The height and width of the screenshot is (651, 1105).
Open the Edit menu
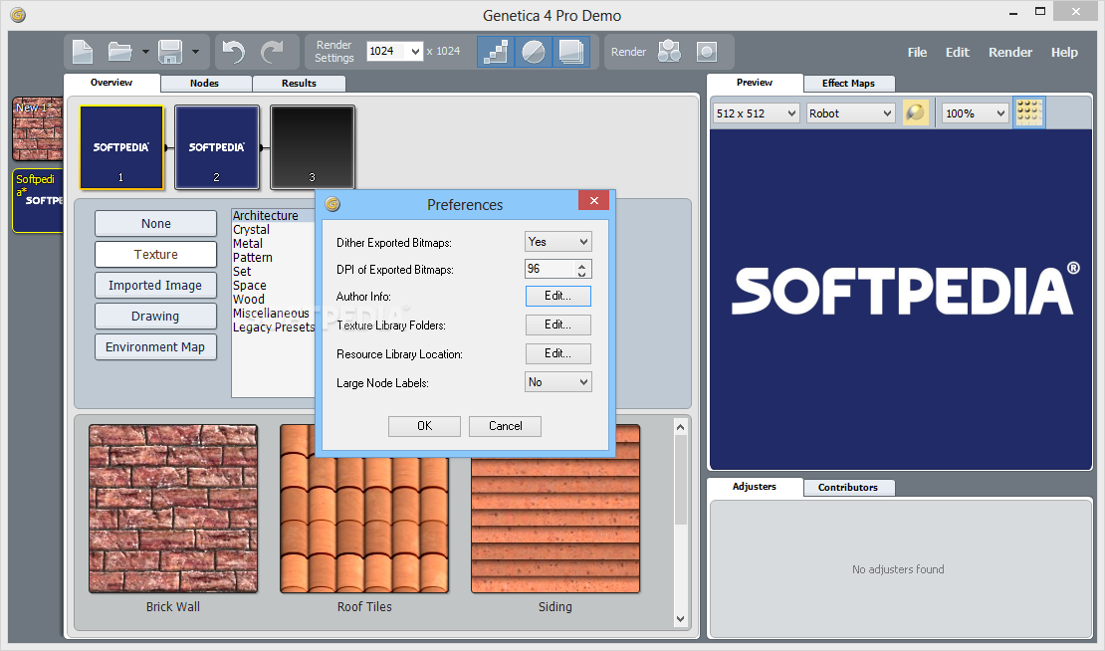(957, 52)
